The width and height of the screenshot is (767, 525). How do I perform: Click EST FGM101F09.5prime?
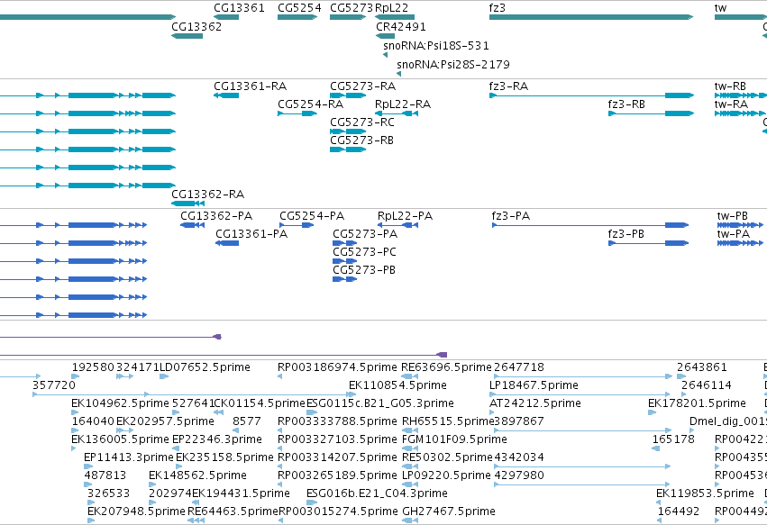point(454,439)
